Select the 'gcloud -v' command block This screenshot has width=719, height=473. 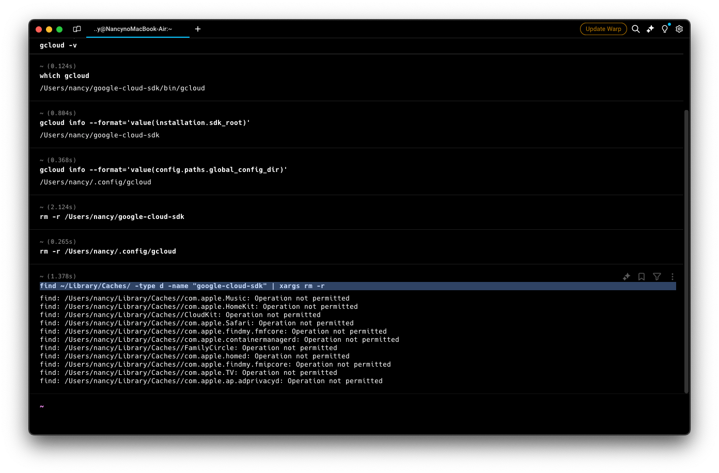pos(58,45)
